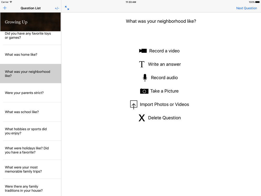Expand detail view with fullscreen arrows
Image resolution: width=261 pixels, height=196 pixels.
(x=67, y=8)
